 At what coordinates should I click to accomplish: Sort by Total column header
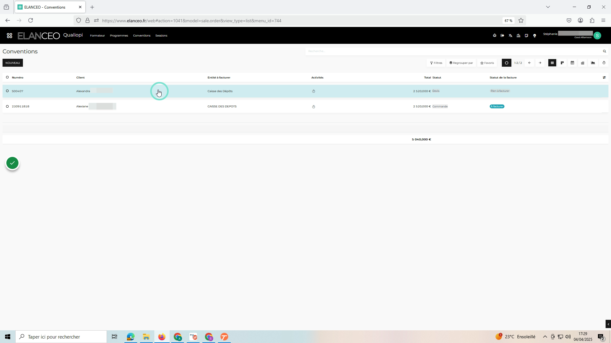(427, 77)
